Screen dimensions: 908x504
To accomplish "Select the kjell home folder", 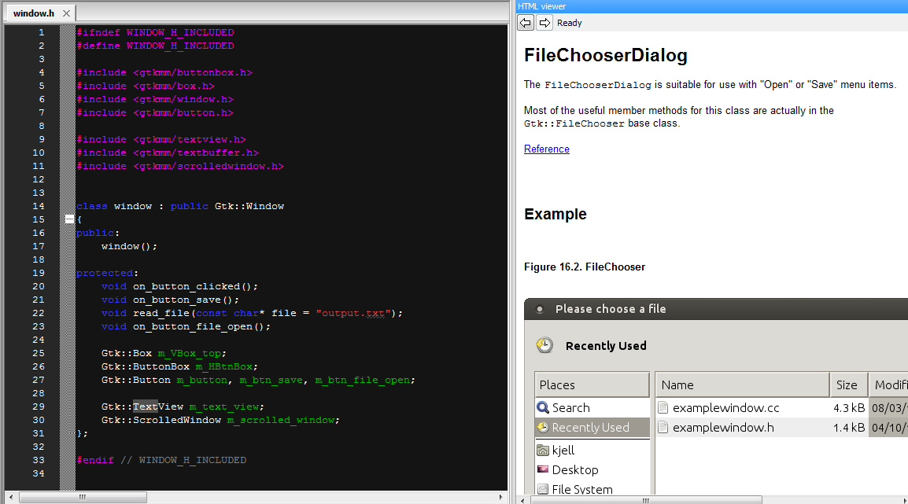I will click(592, 450).
